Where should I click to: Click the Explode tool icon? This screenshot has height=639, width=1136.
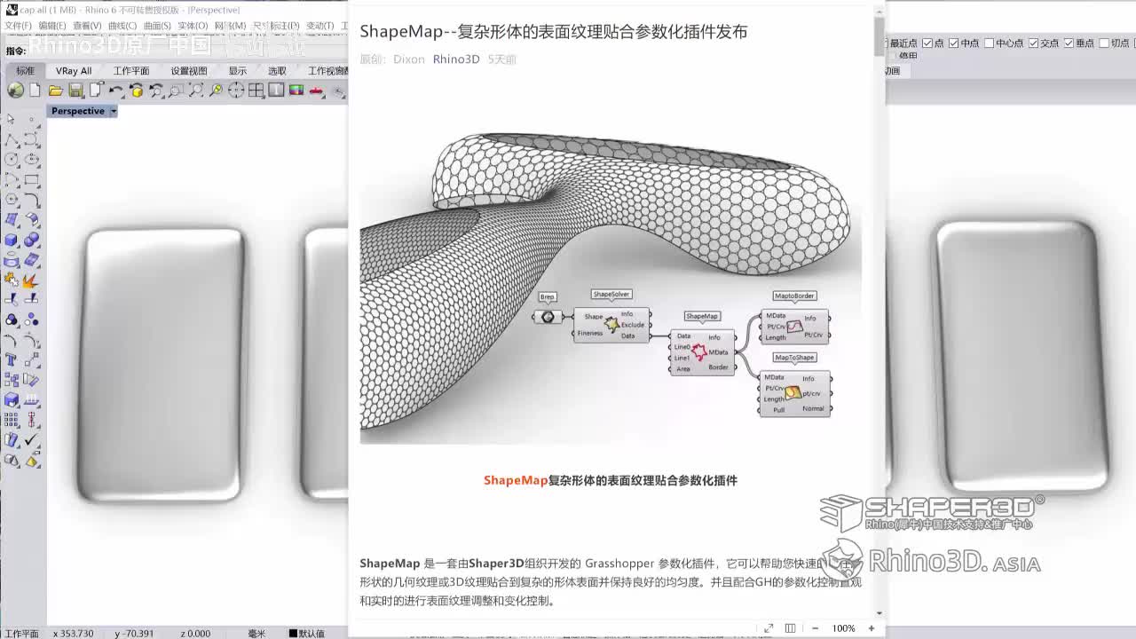[32, 280]
